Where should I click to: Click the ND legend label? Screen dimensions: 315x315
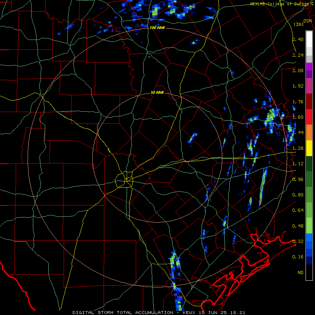(301, 273)
